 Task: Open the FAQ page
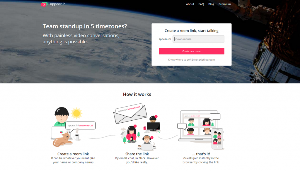pos(201,4)
